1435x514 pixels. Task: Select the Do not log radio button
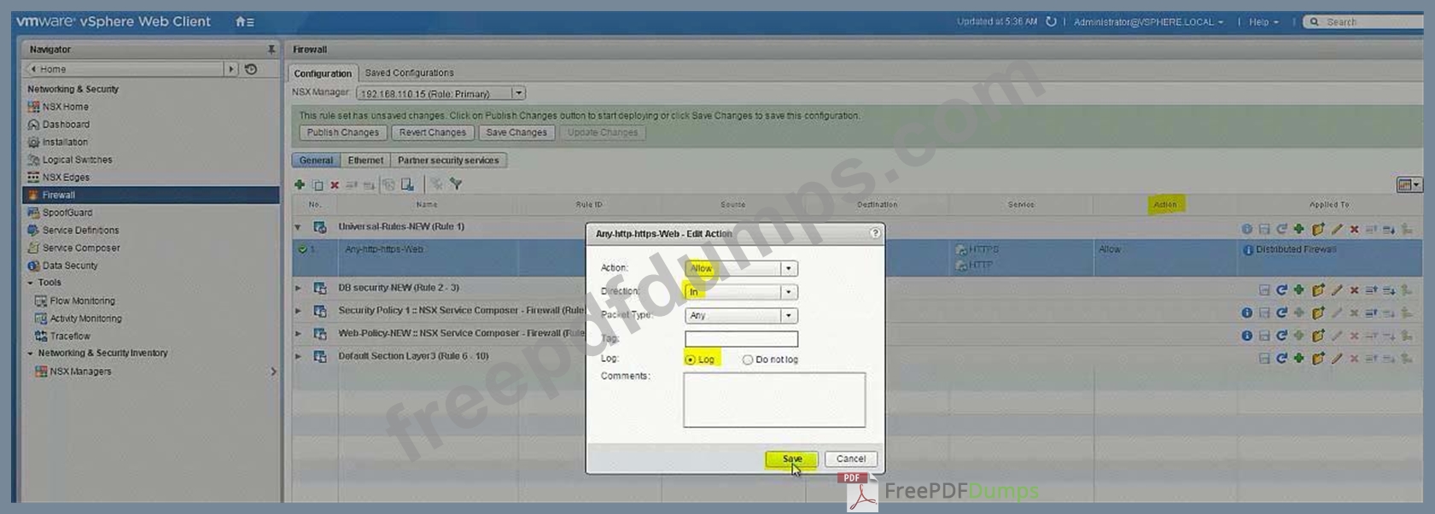coord(748,359)
